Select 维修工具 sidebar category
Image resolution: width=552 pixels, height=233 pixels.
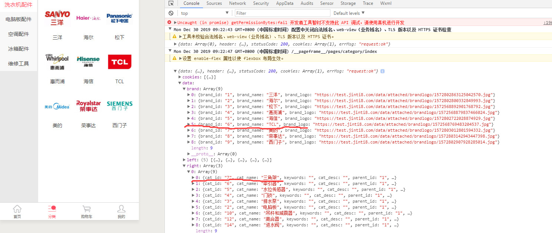(19, 64)
